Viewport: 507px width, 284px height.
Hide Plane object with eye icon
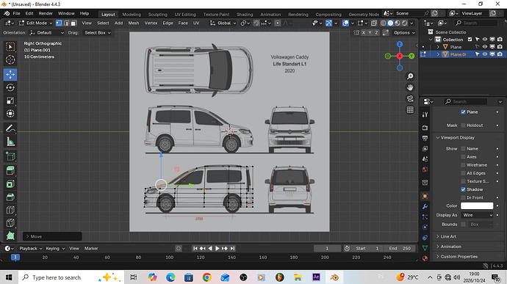click(485, 47)
